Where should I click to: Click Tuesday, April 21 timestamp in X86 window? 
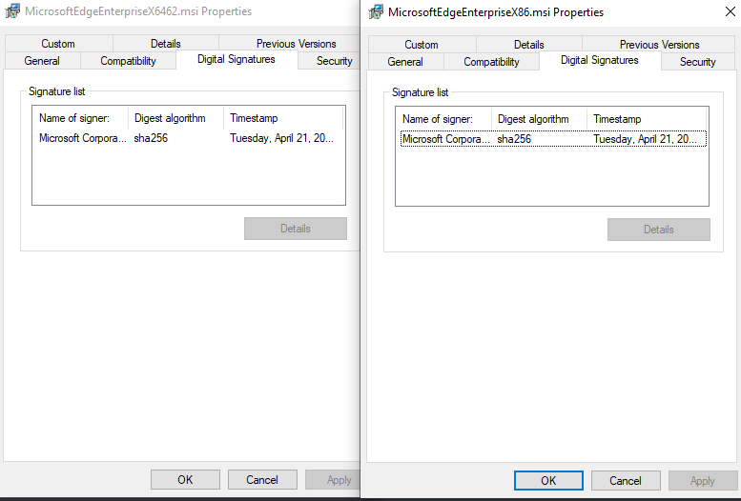tap(645, 139)
